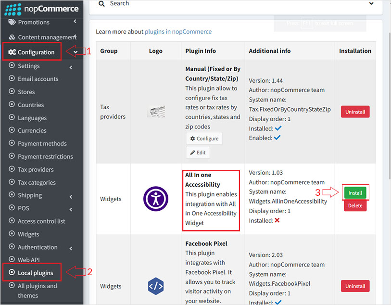Click the Languages bullet icon

(12, 117)
